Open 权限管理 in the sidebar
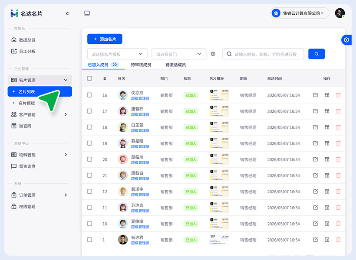The height and width of the screenshot is (260, 356). click(23, 207)
